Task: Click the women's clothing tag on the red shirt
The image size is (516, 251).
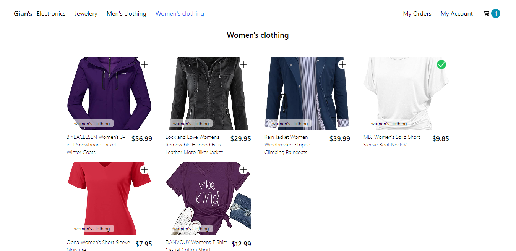Action: (x=92, y=229)
